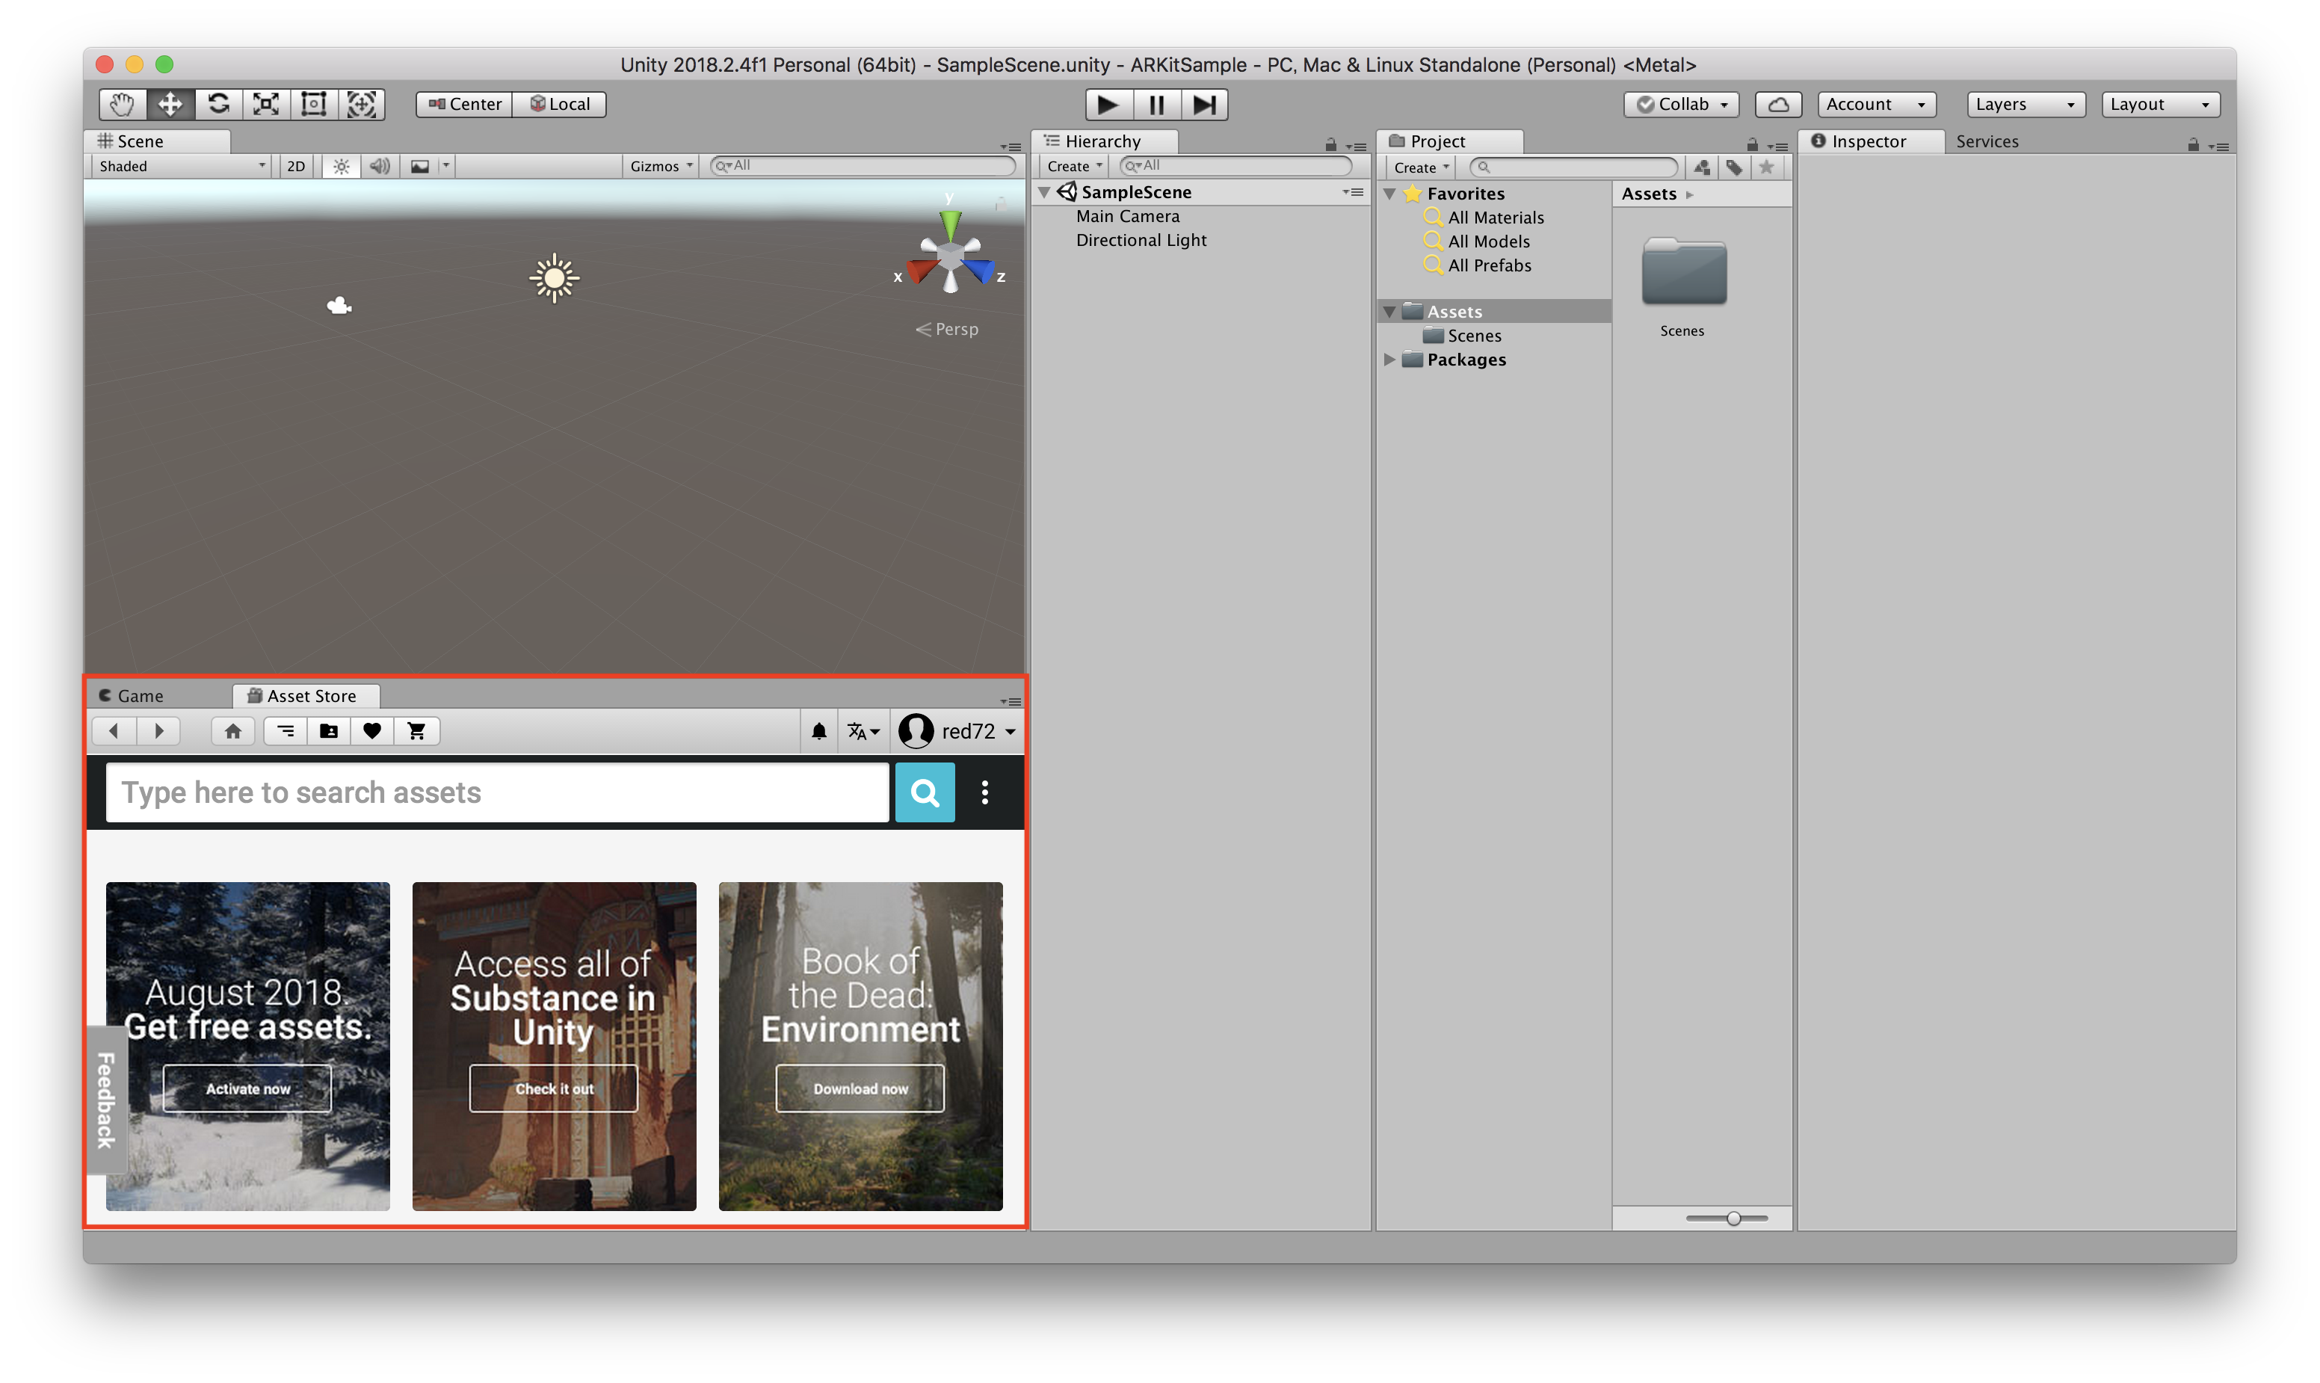Screen dimensions: 2320x1383
Task: Open Asset Store wishlist heart icon
Action: (x=371, y=732)
